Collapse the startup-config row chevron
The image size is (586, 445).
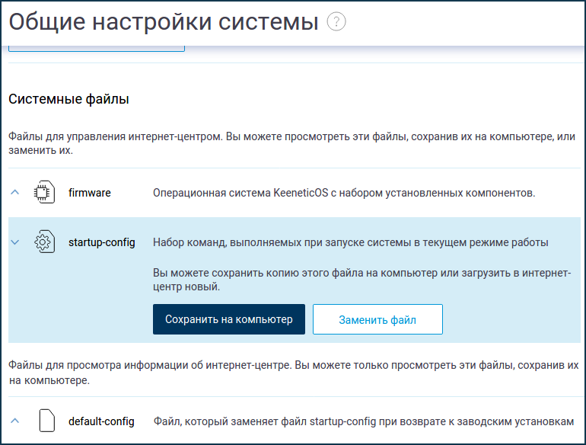[x=15, y=242]
